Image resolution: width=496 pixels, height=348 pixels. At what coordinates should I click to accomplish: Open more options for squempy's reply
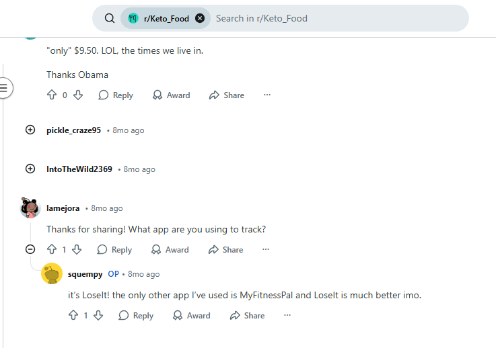[x=287, y=316]
